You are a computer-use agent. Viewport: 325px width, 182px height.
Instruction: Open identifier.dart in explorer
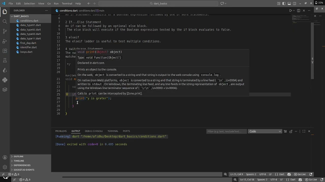(x=28, y=47)
